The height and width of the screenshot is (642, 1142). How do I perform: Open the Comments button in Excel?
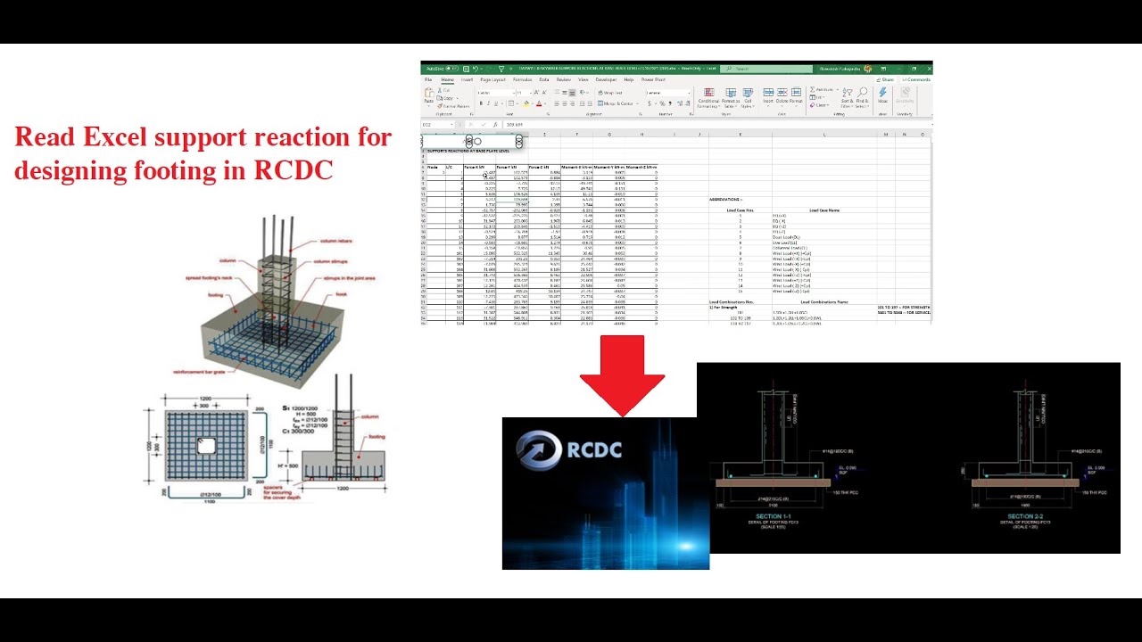(x=916, y=79)
